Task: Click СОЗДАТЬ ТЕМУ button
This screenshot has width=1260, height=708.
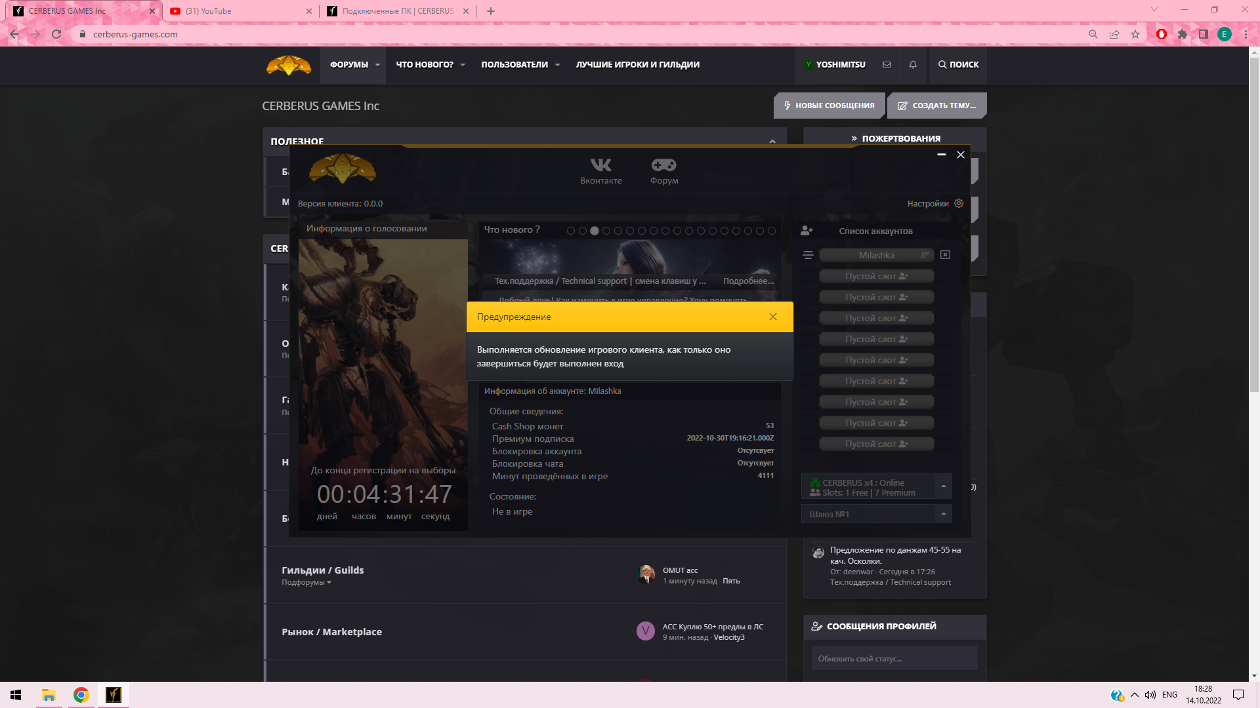Action: coord(936,106)
